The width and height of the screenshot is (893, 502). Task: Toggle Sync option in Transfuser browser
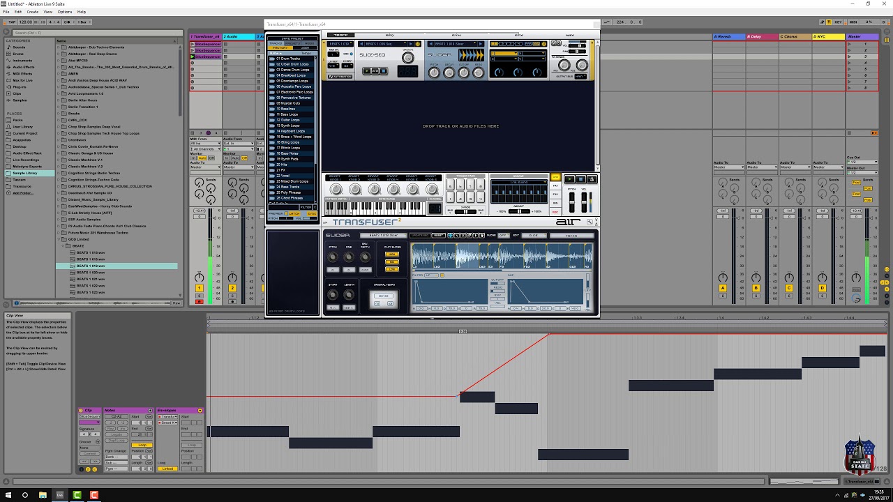312,213
